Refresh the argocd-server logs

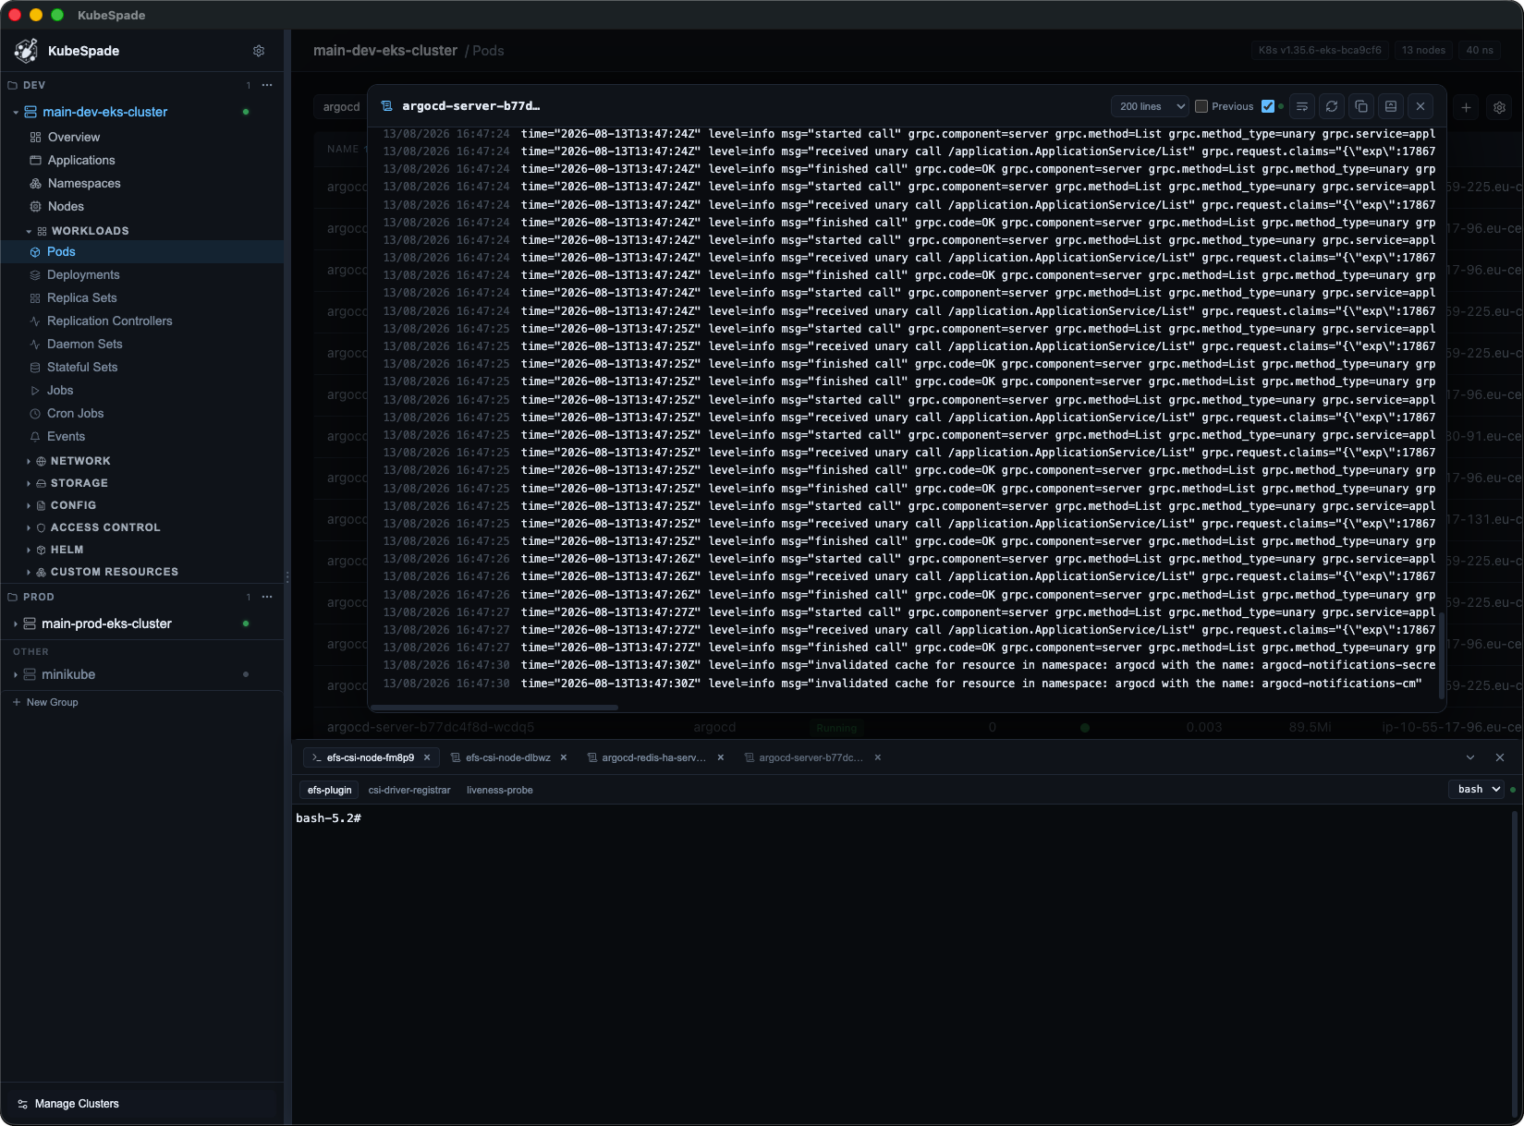click(1332, 106)
